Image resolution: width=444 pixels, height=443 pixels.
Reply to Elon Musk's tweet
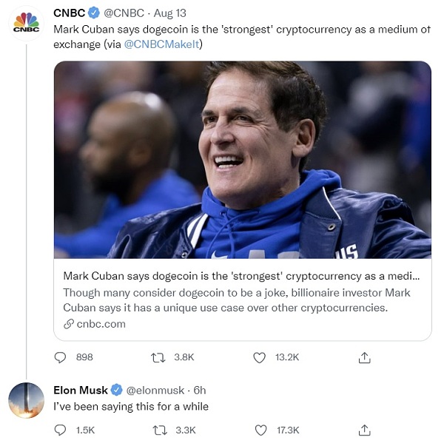(x=61, y=430)
